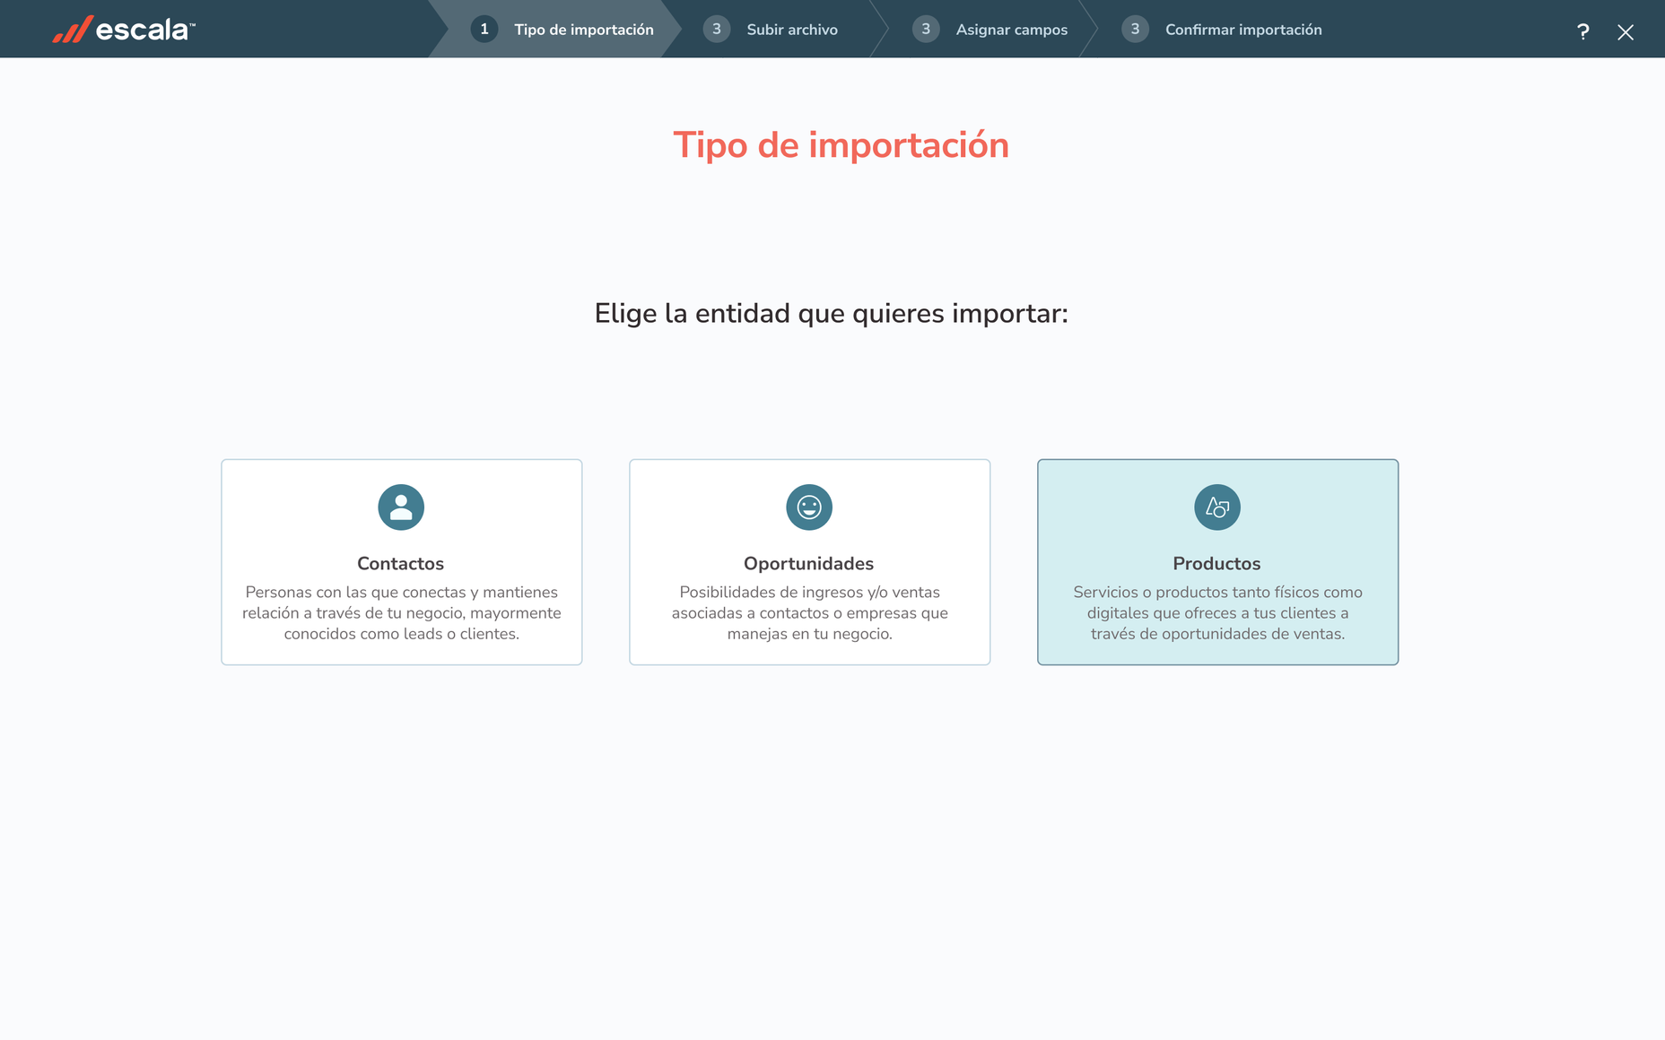Choose the Oportunidades card title
The image size is (1665, 1040).
click(x=809, y=563)
